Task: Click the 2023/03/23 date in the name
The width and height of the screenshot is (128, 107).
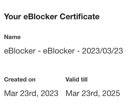Action: coord(102,51)
